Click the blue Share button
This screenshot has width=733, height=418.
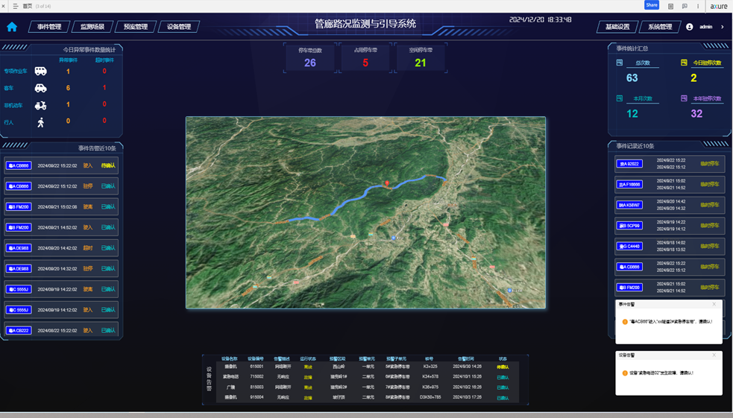point(651,5)
